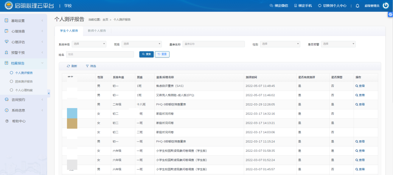Expand the 预警干预 menu chevron
The height and width of the screenshot is (175, 393).
[42, 53]
